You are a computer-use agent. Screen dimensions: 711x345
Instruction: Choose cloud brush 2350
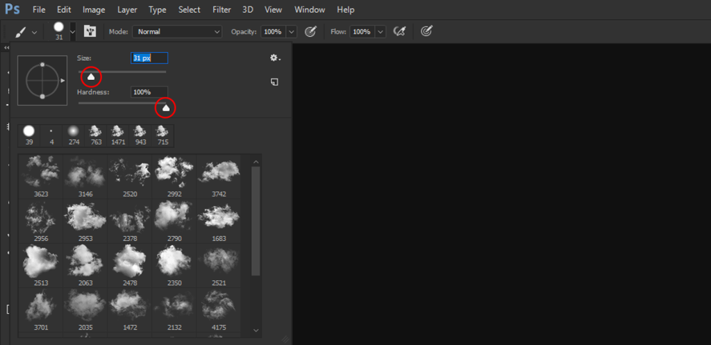(x=174, y=265)
